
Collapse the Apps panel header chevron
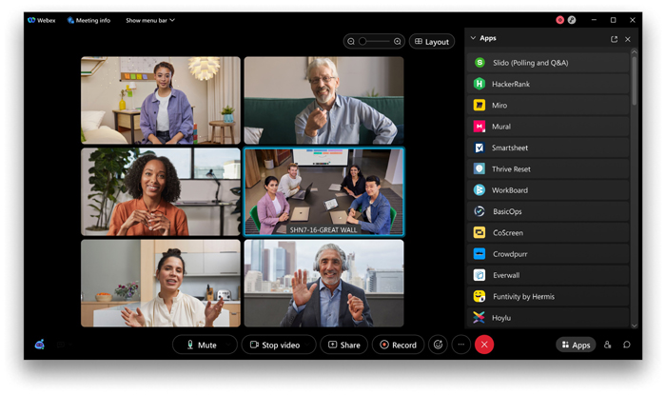pos(473,38)
